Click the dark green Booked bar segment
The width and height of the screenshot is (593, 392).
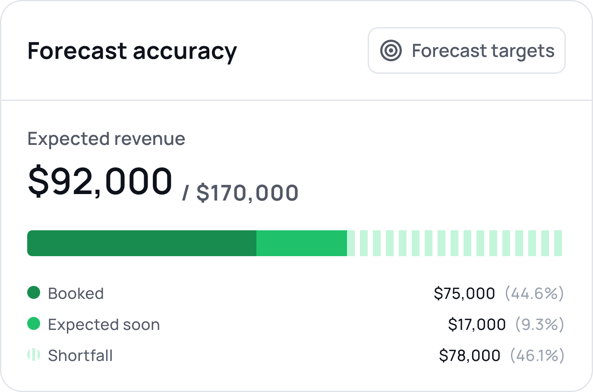tap(142, 243)
